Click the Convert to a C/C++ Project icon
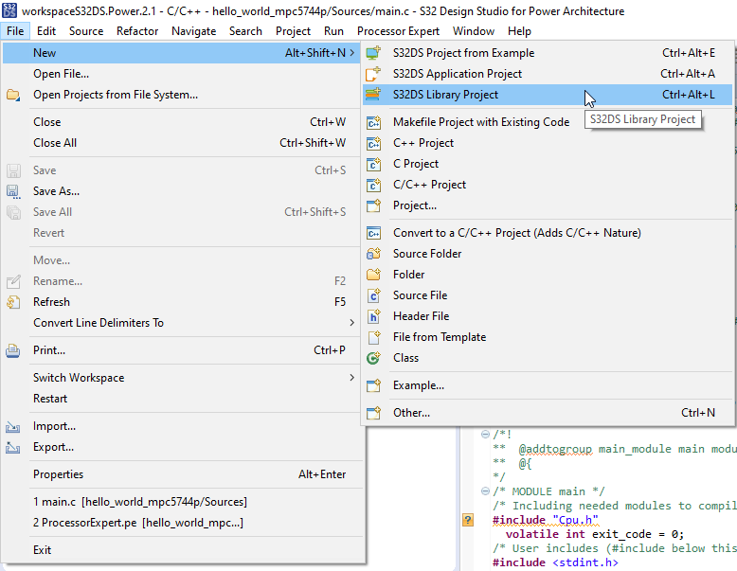 click(x=373, y=233)
